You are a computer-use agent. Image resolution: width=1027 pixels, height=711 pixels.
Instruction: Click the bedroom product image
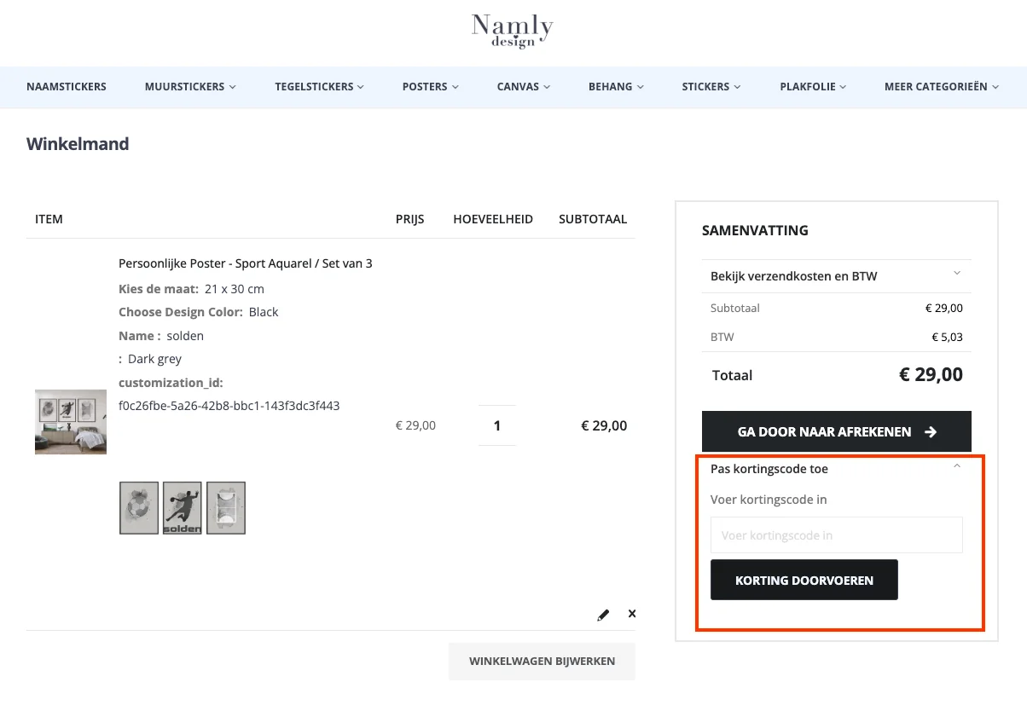click(x=71, y=422)
